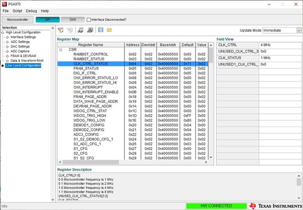
Task: Click the Default column header
Action: pyautogui.click(x=187, y=45)
